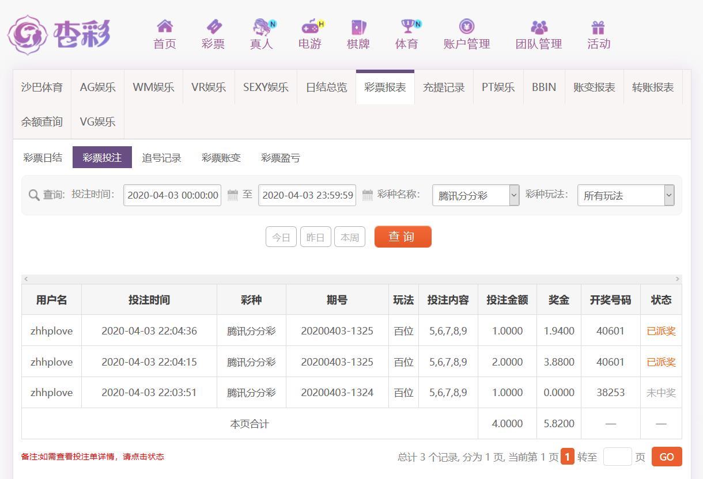
Task: Click the table's right horizontal scroll arrow
Action: click(x=677, y=279)
